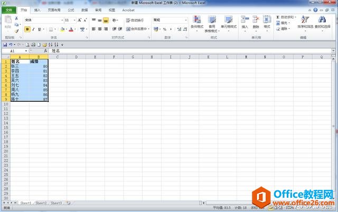Apply the percent style icon
Screen dimensions: 338x212
(x=165, y=29)
